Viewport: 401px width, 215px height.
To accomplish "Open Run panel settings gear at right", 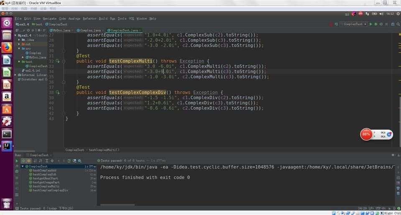I will pos(393,155).
